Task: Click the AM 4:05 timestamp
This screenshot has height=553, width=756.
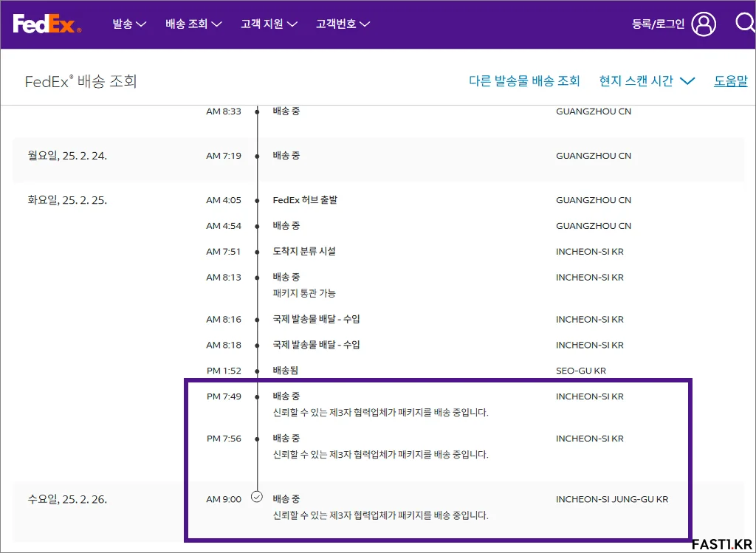Action: tap(224, 200)
